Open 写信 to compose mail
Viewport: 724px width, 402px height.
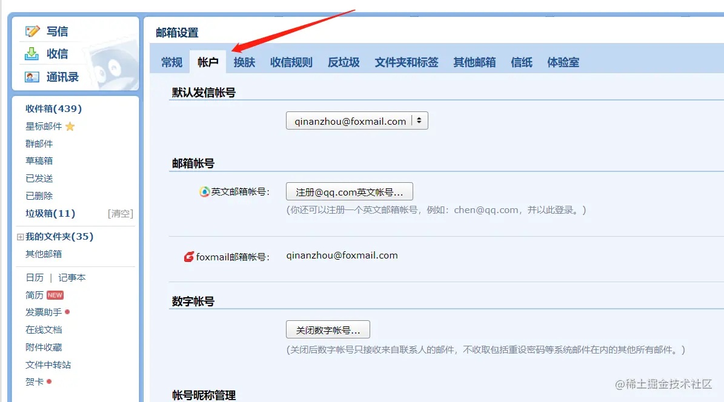(x=58, y=31)
